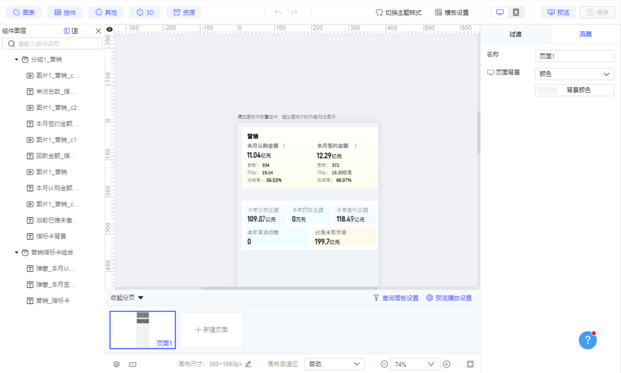The height and width of the screenshot is (373, 621).
Task: Click the 预览 preview button
Action: [x=558, y=12]
